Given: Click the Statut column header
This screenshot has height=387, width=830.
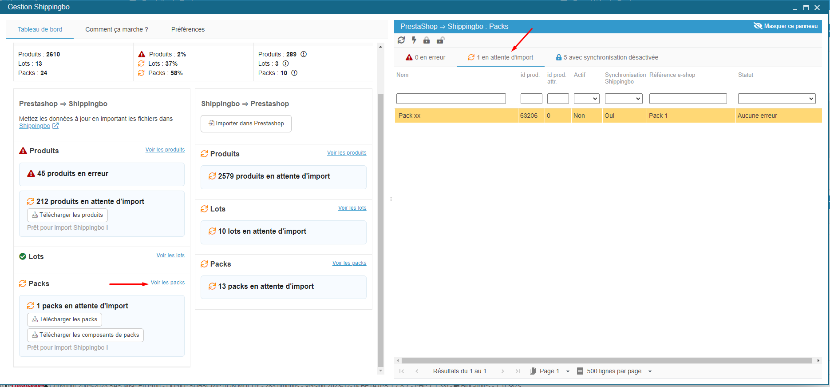Looking at the screenshot, I should click(x=746, y=75).
